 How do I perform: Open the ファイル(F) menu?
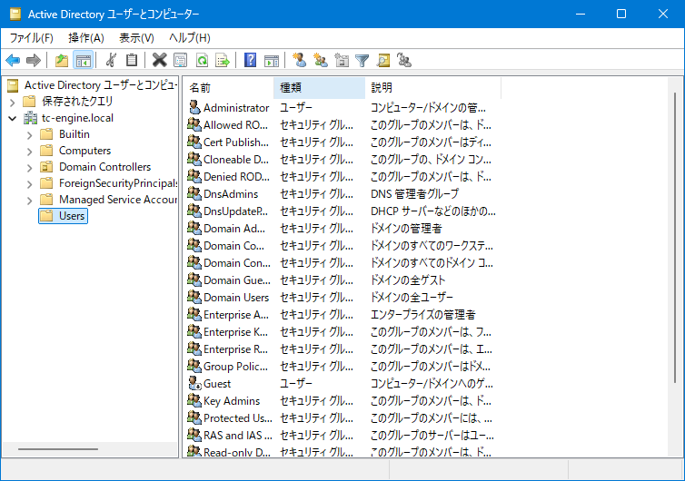tap(32, 38)
